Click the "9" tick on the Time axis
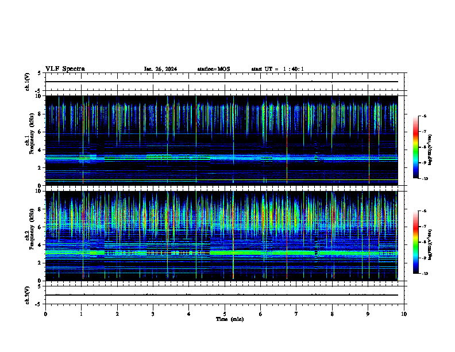The height and width of the screenshot is (352, 455). pos(368,314)
